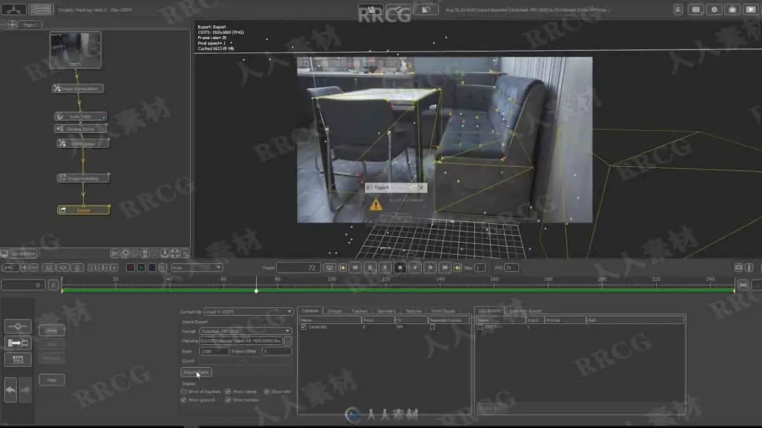Click the slider tool icon on left panel

tap(18, 327)
